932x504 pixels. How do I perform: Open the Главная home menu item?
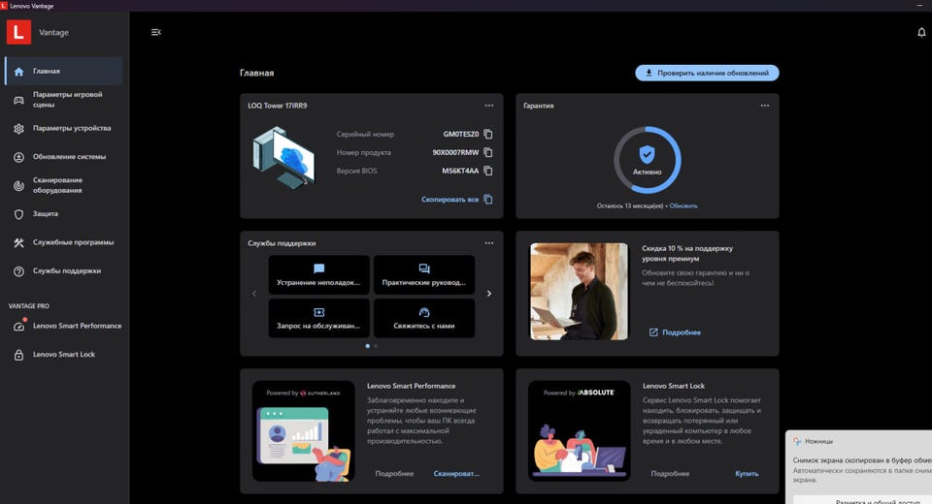(x=64, y=71)
